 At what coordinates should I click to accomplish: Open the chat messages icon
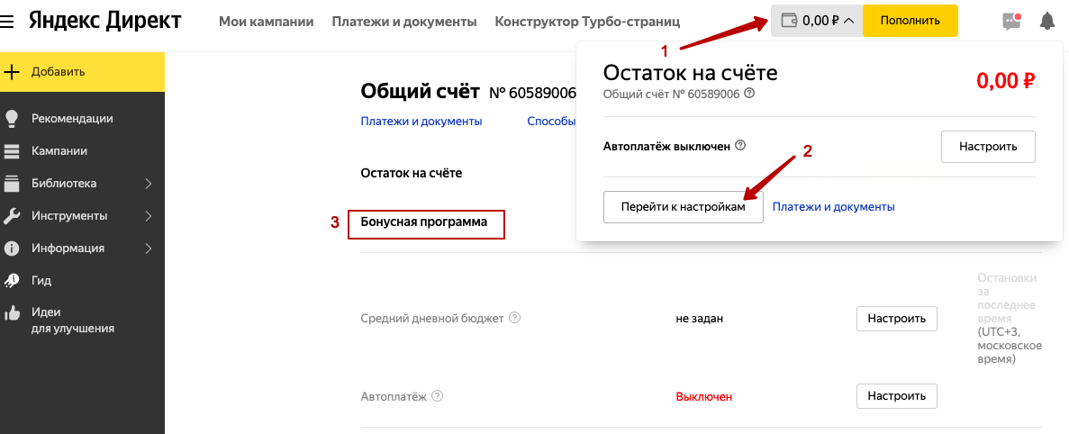(1011, 21)
